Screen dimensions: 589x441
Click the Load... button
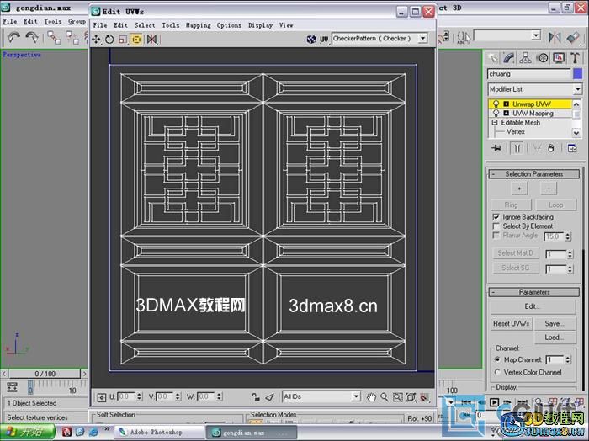(555, 337)
